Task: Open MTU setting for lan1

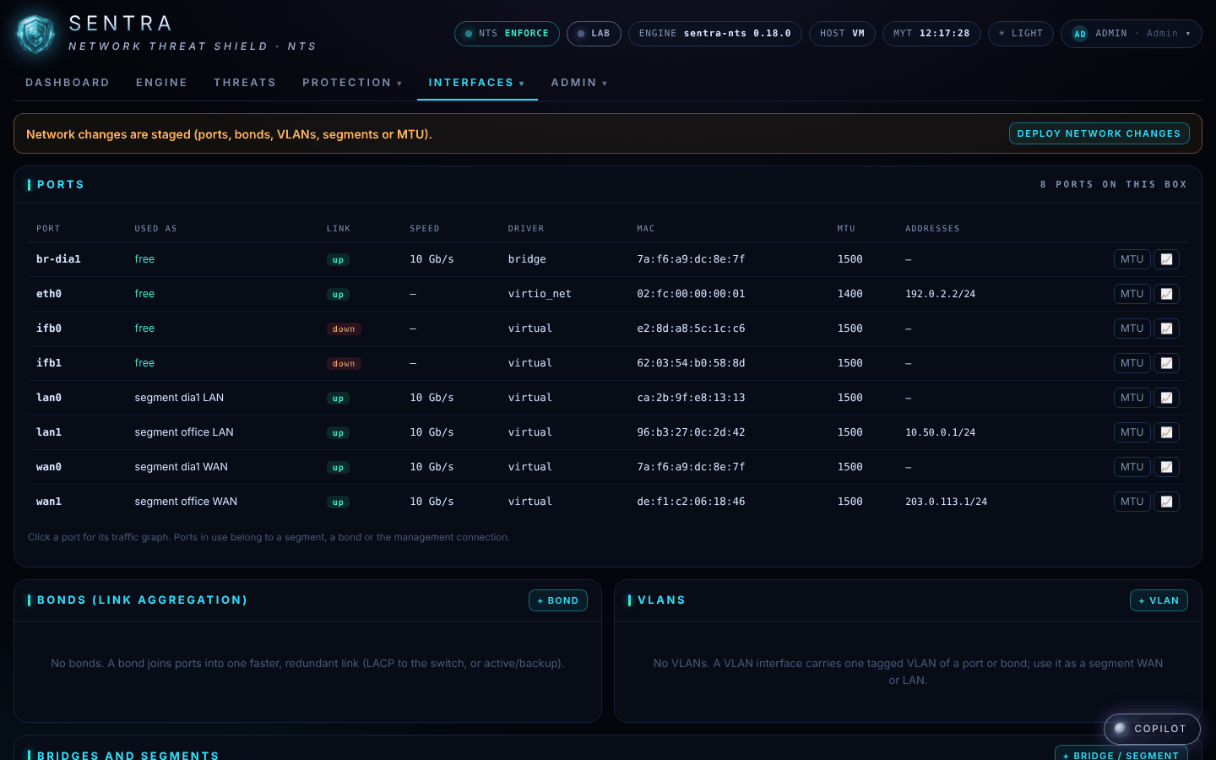Action: point(1132,432)
